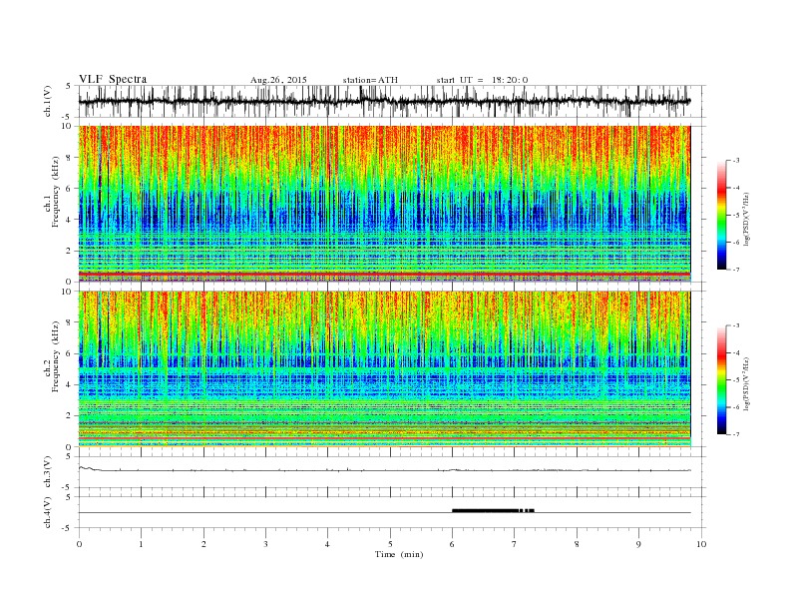This screenshot has height=611, width=790.
Task: Click the "3" tick on the time axis
Action: tap(265, 544)
